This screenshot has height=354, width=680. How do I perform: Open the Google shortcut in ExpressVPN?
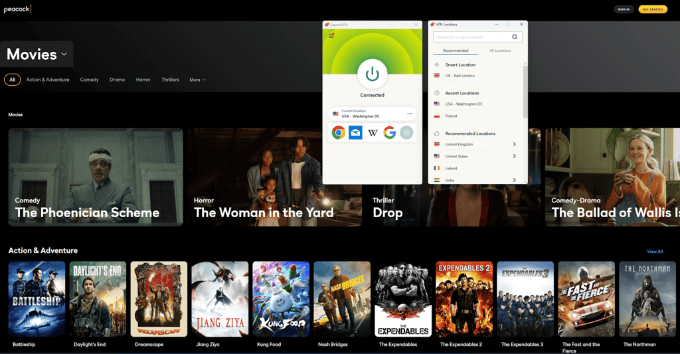389,132
